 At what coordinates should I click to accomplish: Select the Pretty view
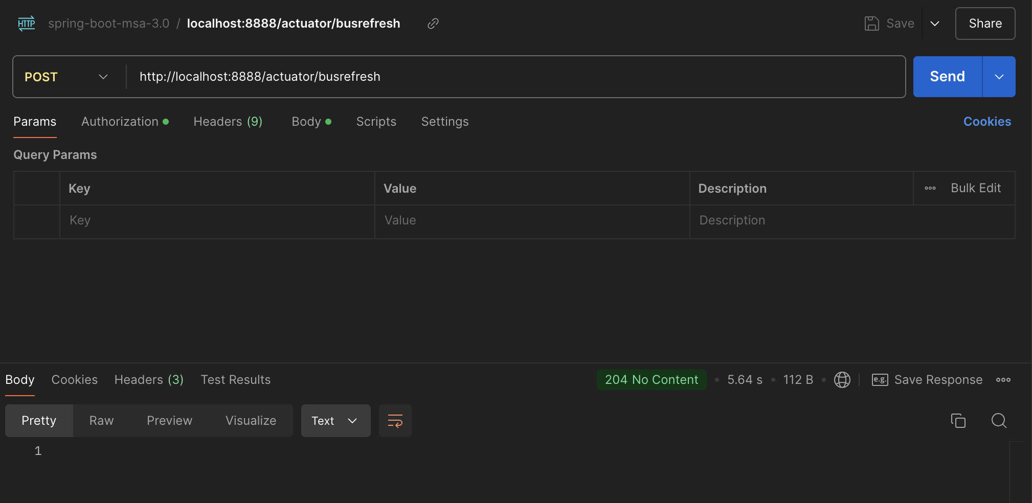39,421
